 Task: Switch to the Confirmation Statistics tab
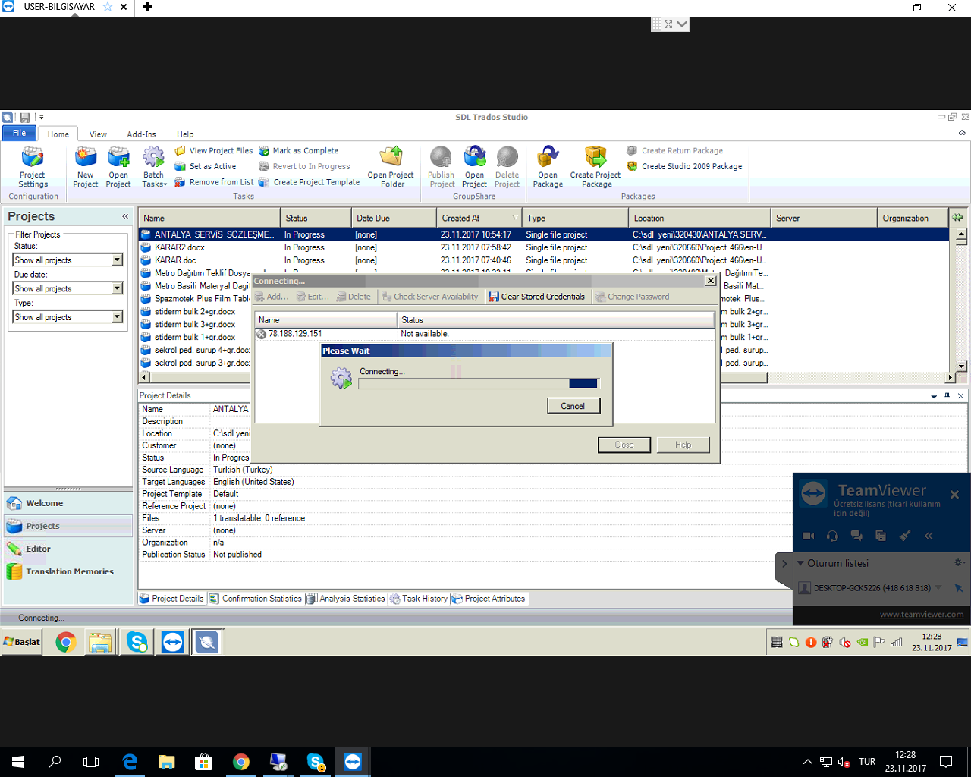tap(256, 599)
